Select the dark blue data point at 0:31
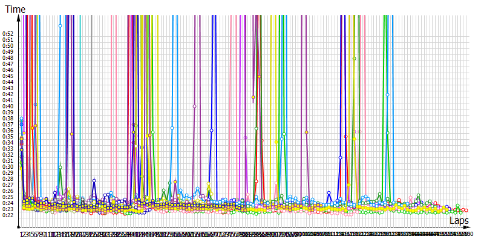The width and height of the screenshot is (484, 242). pyautogui.click(x=340, y=157)
